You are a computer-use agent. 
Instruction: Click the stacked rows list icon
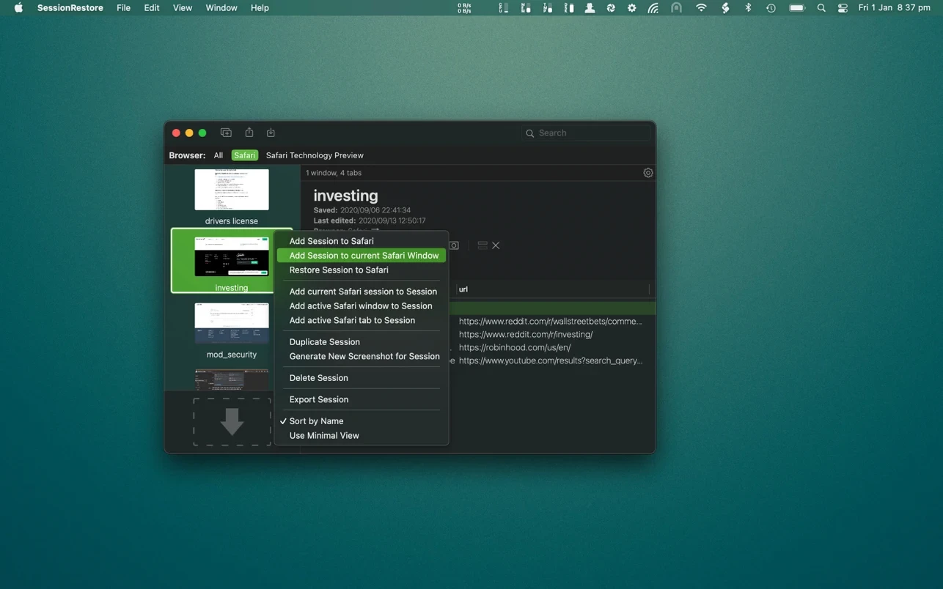pyautogui.click(x=482, y=245)
